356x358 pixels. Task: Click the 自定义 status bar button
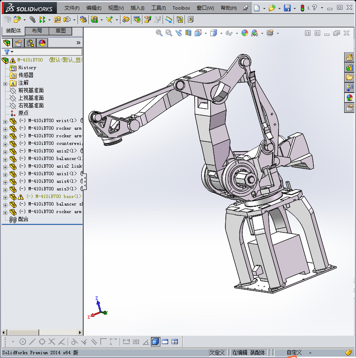click(x=294, y=353)
